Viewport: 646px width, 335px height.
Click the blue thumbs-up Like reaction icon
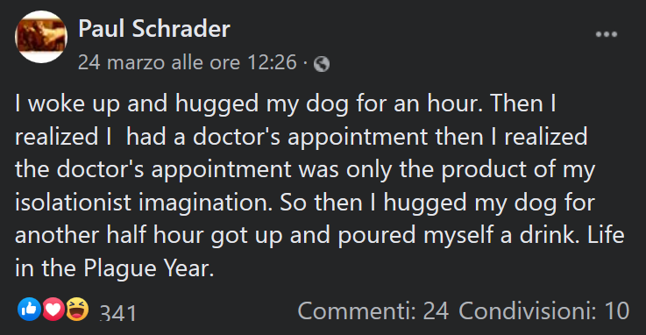point(29,309)
